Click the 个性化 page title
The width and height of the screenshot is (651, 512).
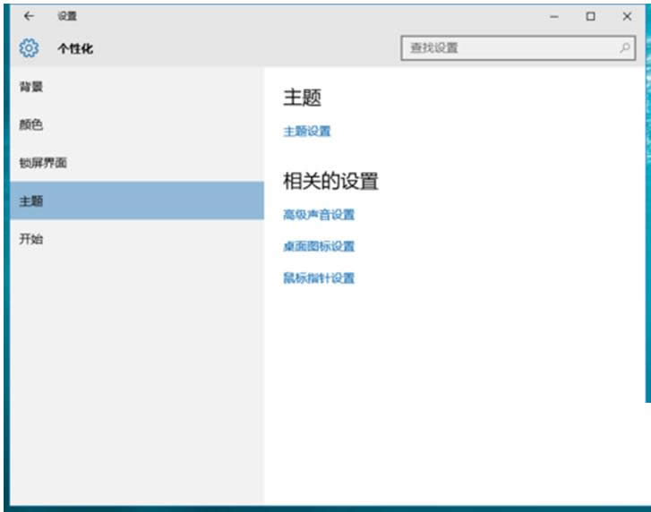tap(75, 49)
